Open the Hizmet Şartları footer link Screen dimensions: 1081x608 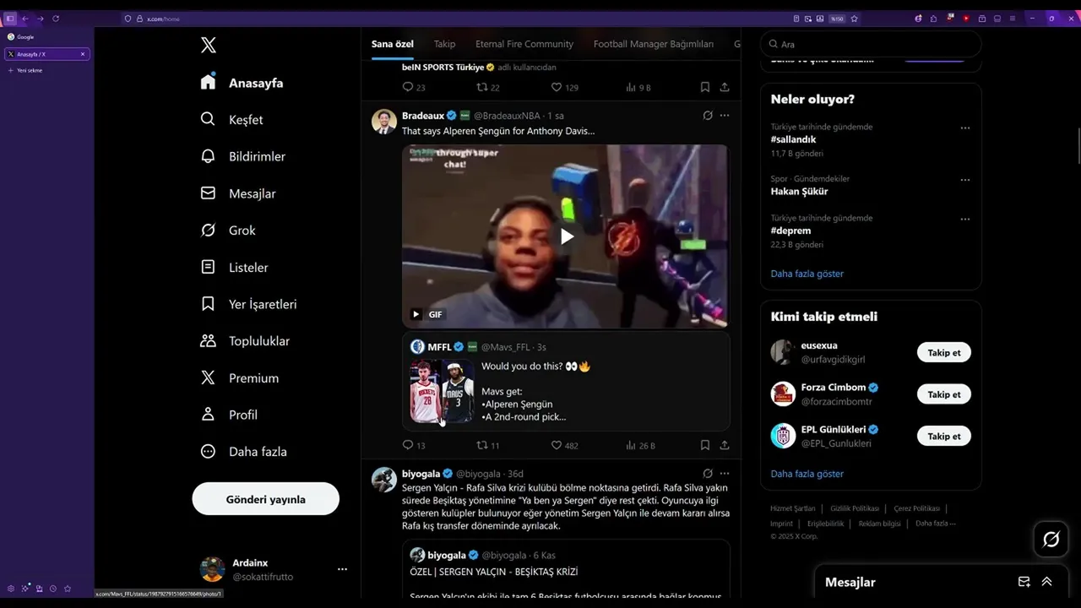[x=792, y=508]
